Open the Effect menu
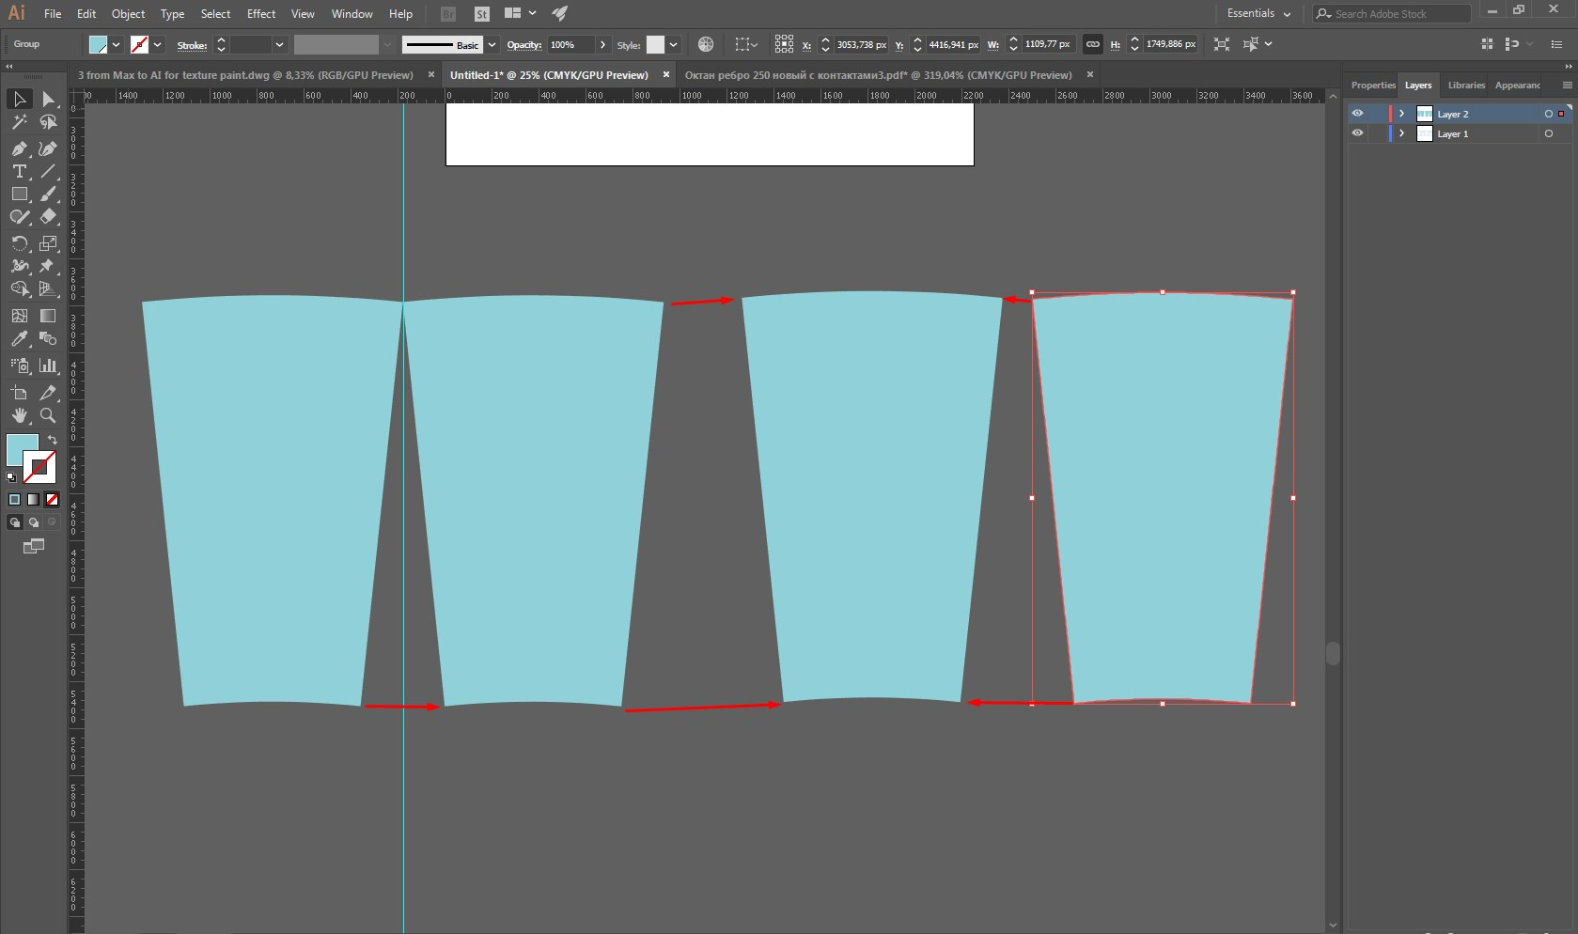Screen dimensions: 1578x934 pos(261,13)
